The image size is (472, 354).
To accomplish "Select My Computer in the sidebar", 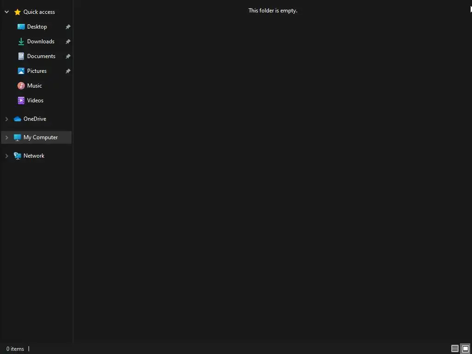I will pos(41,137).
